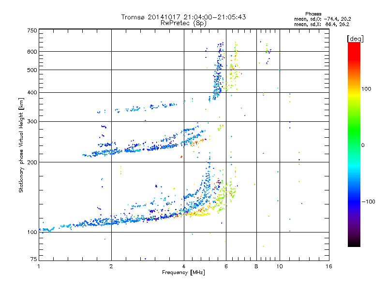The height and width of the screenshot is (290, 387).
Task: Click the y-axis tick label '75'
Action: 34,259
